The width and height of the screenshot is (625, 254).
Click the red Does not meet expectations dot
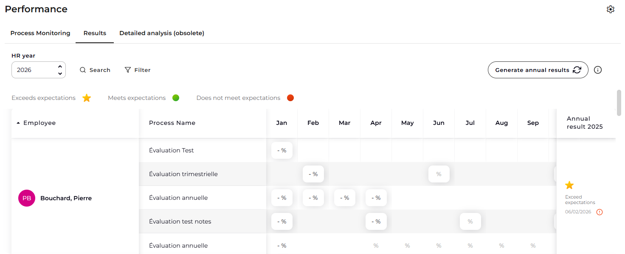[290, 98]
